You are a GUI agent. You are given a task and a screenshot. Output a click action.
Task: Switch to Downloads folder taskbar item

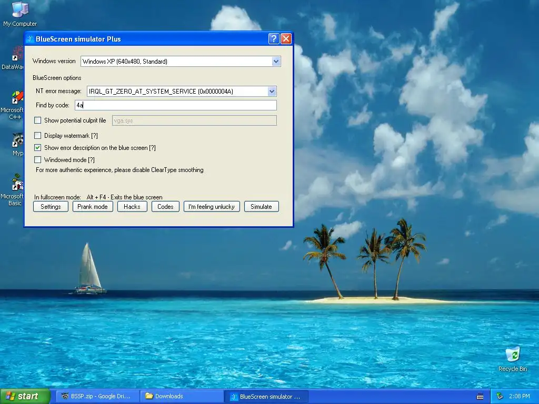tap(183, 396)
